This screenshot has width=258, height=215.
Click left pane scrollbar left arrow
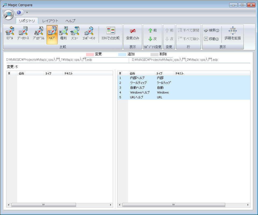9,205
